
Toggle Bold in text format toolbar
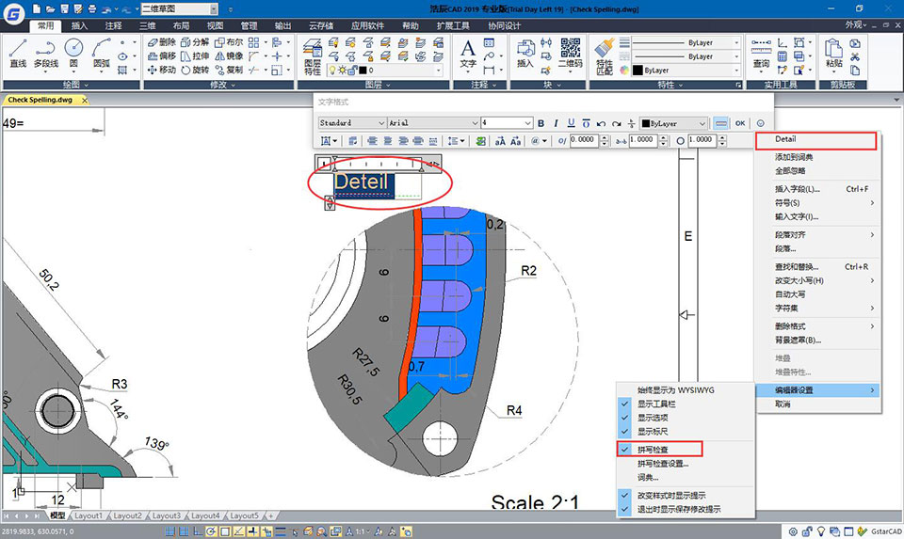click(541, 123)
